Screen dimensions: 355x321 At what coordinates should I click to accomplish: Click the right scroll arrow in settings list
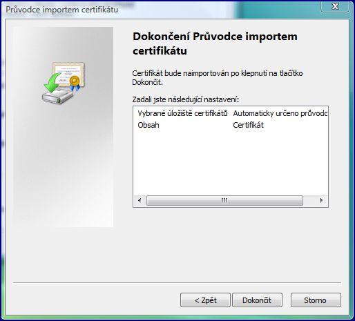coord(321,200)
